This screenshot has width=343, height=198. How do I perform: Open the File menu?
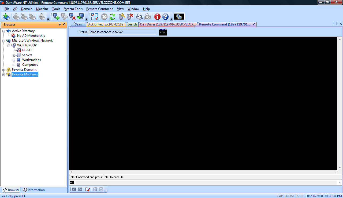(7, 9)
